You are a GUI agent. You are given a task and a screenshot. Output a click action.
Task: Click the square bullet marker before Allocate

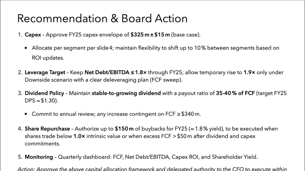pos(26,48)
